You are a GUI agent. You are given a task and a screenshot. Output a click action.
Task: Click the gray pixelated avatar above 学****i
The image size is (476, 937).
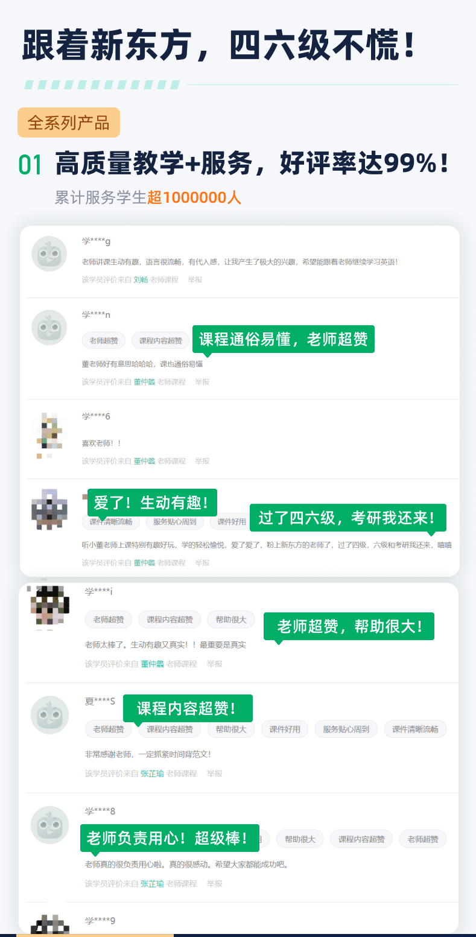pos(49,510)
